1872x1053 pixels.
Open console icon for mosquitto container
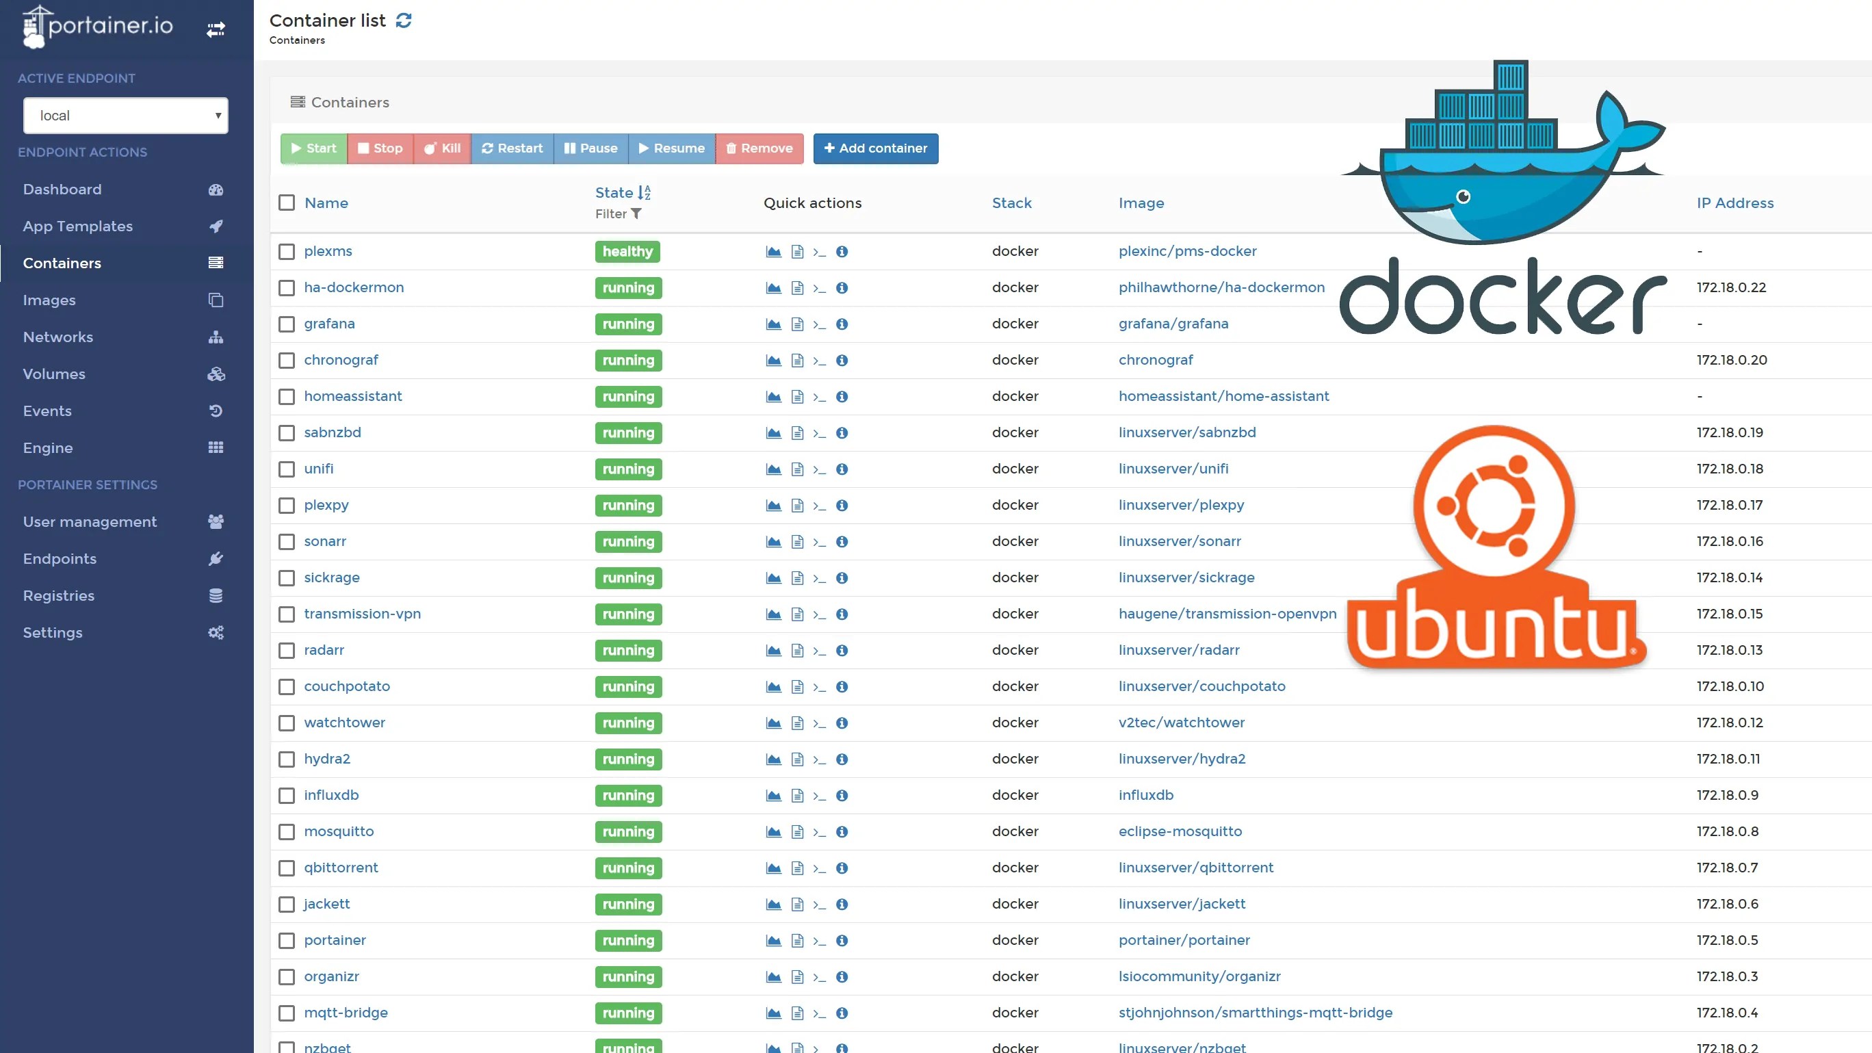pos(819,832)
